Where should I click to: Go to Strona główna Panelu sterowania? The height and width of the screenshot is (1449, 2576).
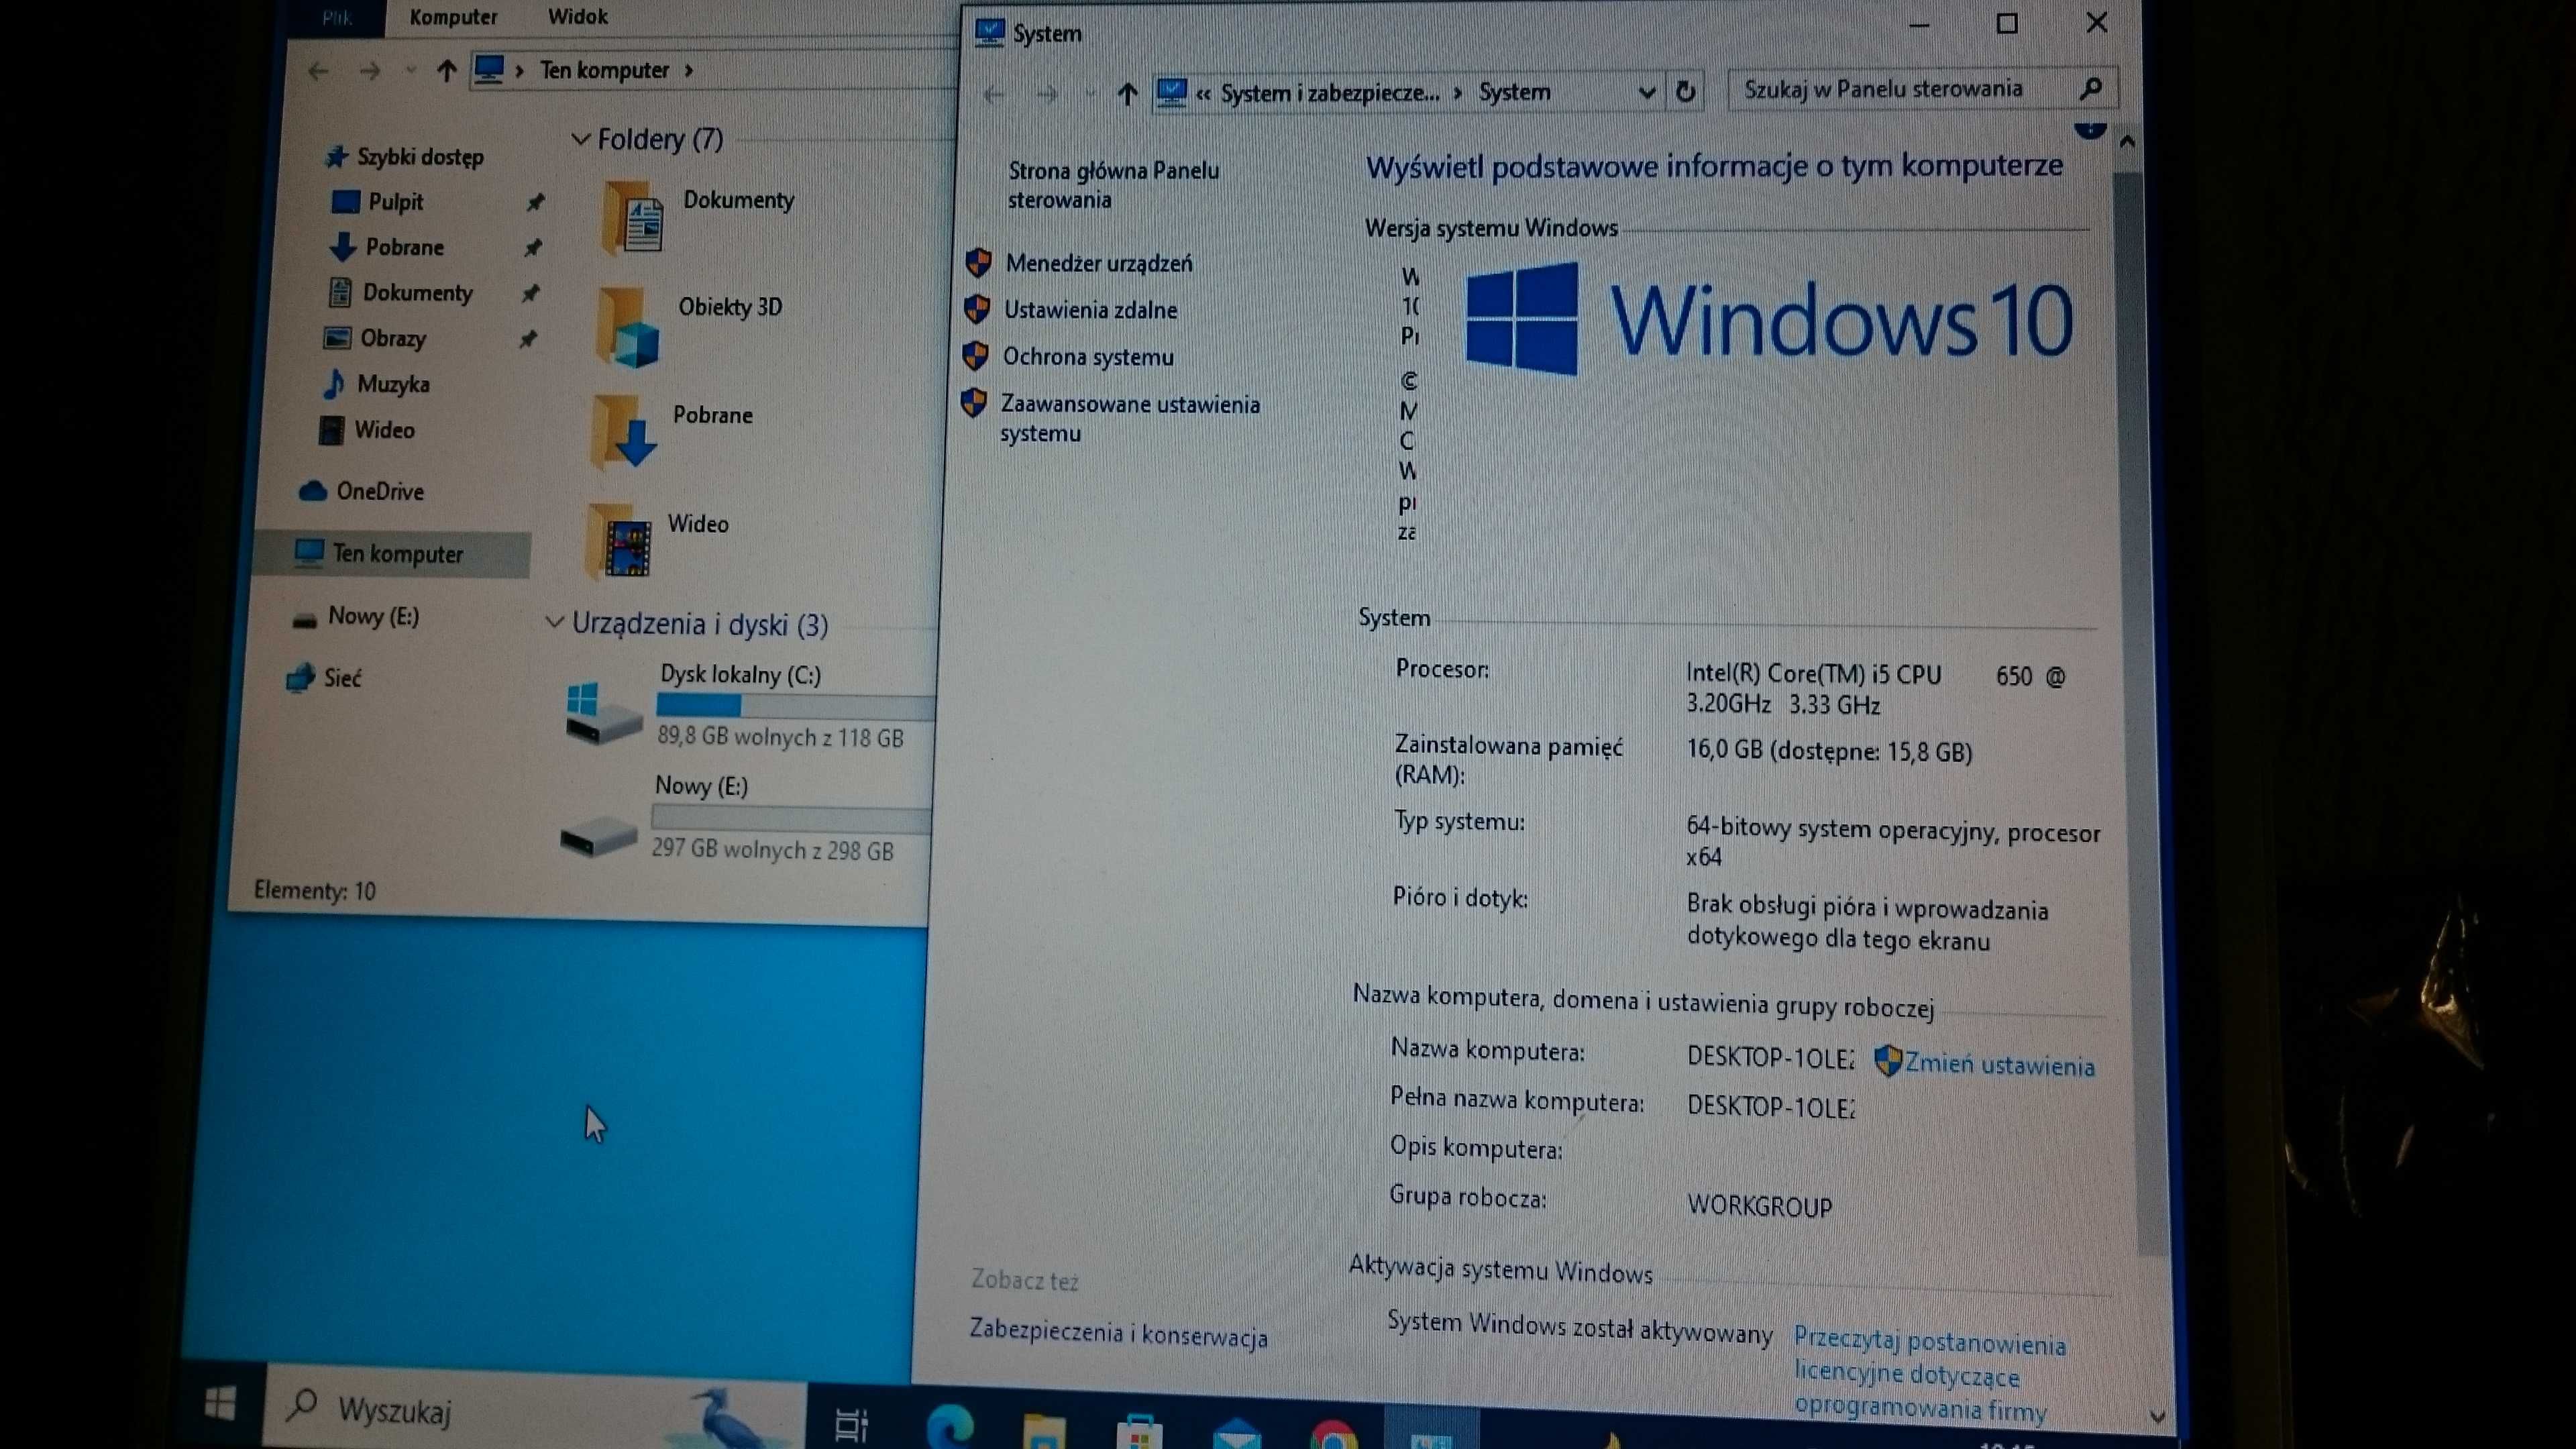(1113, 185)
